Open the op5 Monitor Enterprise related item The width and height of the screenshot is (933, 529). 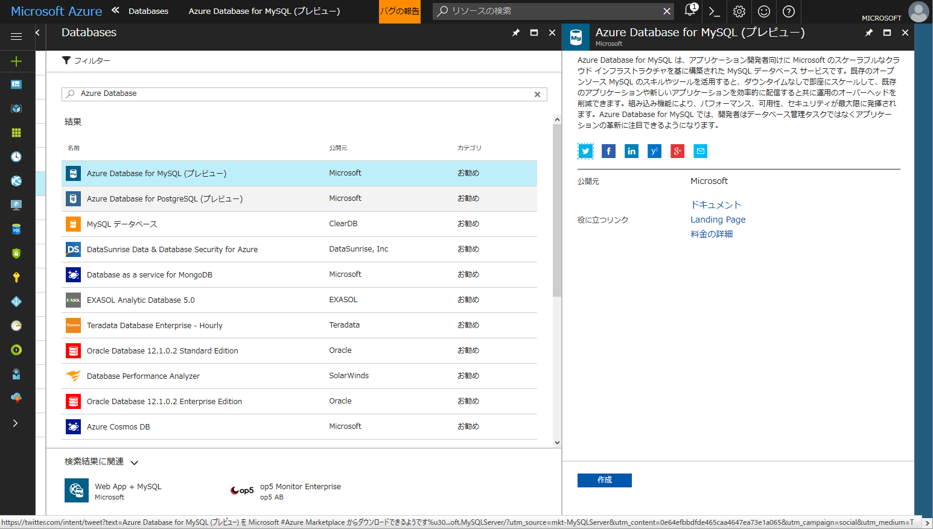point(285,490)
